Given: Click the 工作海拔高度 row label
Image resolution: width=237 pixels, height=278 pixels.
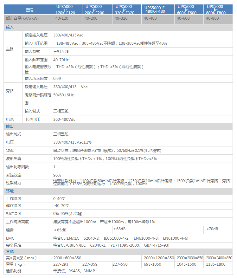Looking at the screenshot, I should pyautogui.click(x=17, y=222).
